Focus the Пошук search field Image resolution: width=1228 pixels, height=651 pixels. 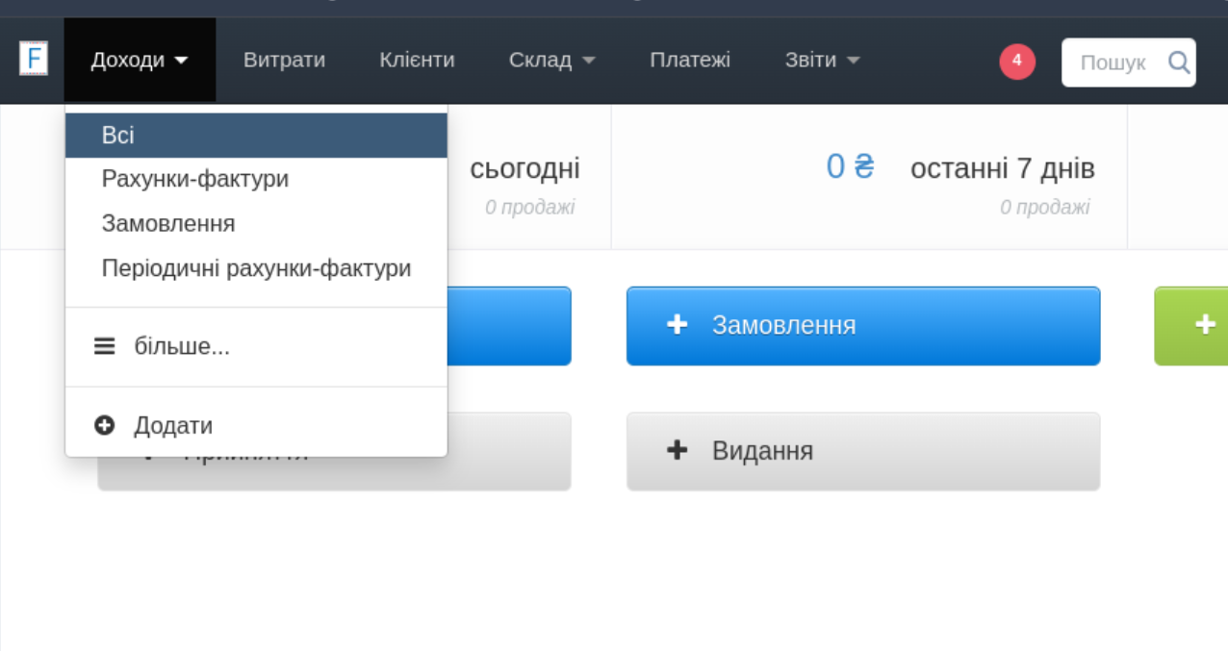click(1129, 63)
